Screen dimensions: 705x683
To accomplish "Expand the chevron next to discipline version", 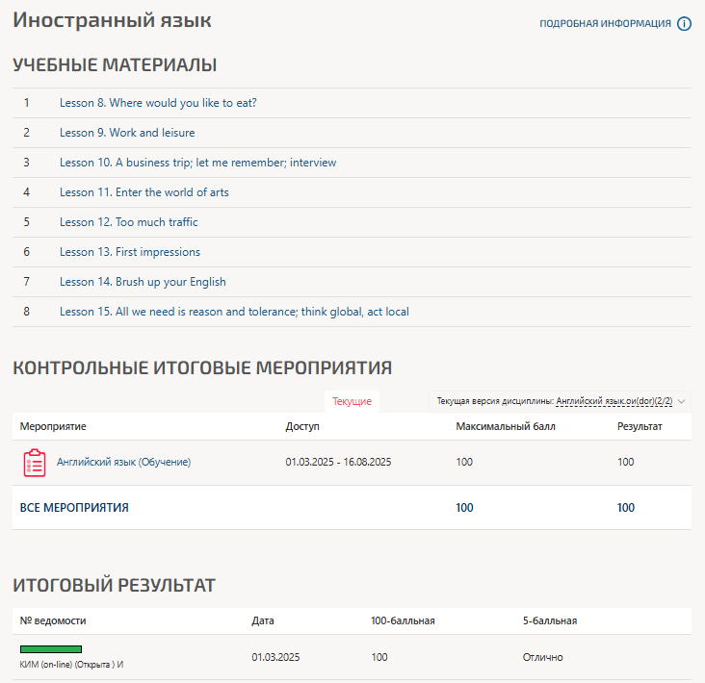I will tap(682, 401).
